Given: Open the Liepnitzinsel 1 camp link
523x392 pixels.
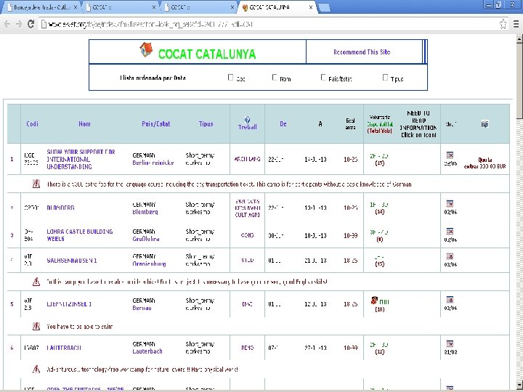Looking at the screenshot, I should (69, 304).
